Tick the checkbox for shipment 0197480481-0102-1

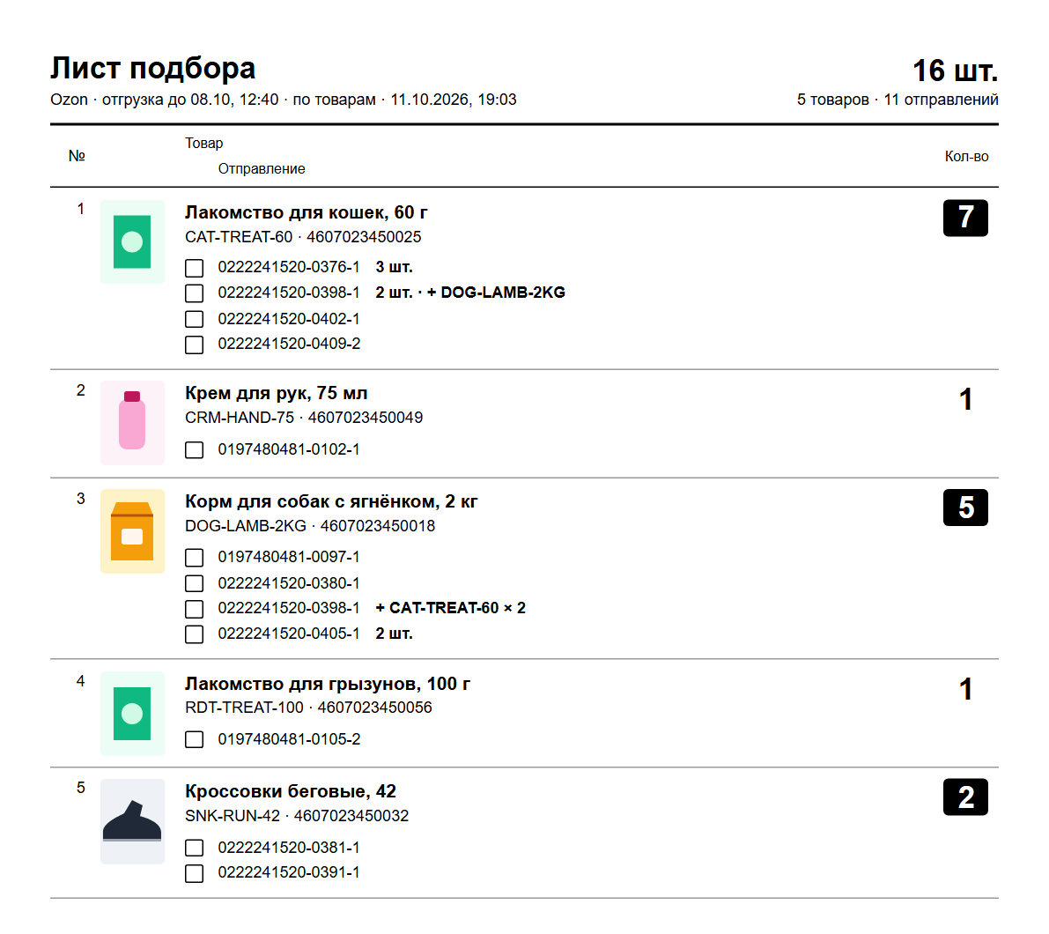(194, 449)
